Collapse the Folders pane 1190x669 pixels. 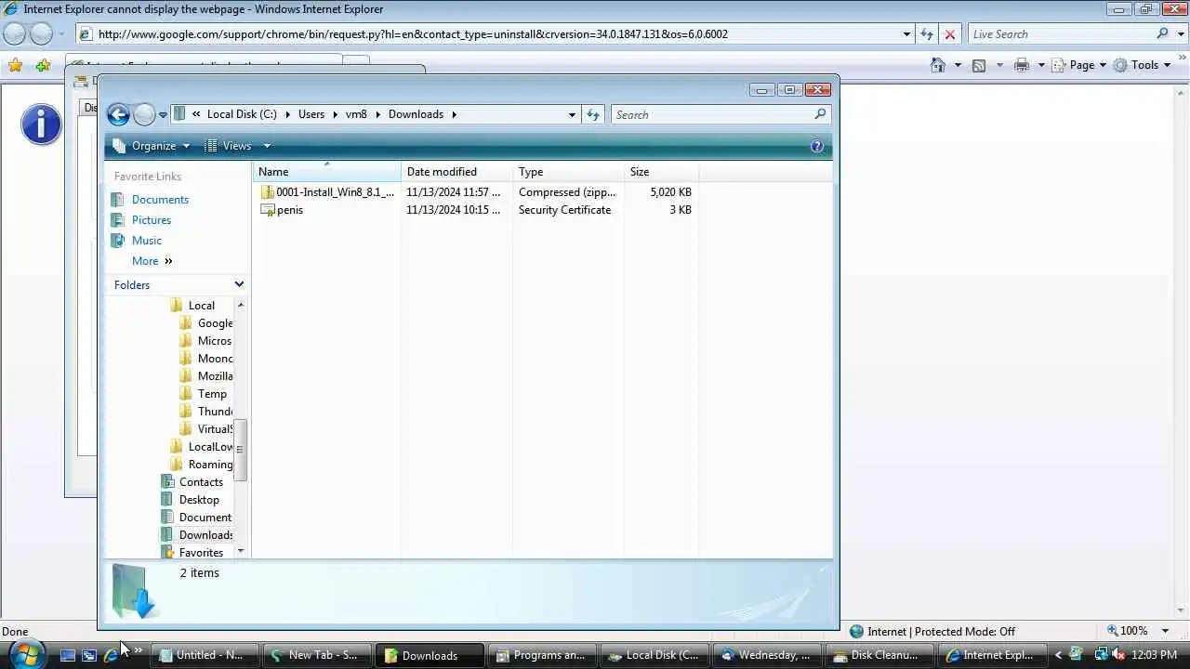(239, 284)
